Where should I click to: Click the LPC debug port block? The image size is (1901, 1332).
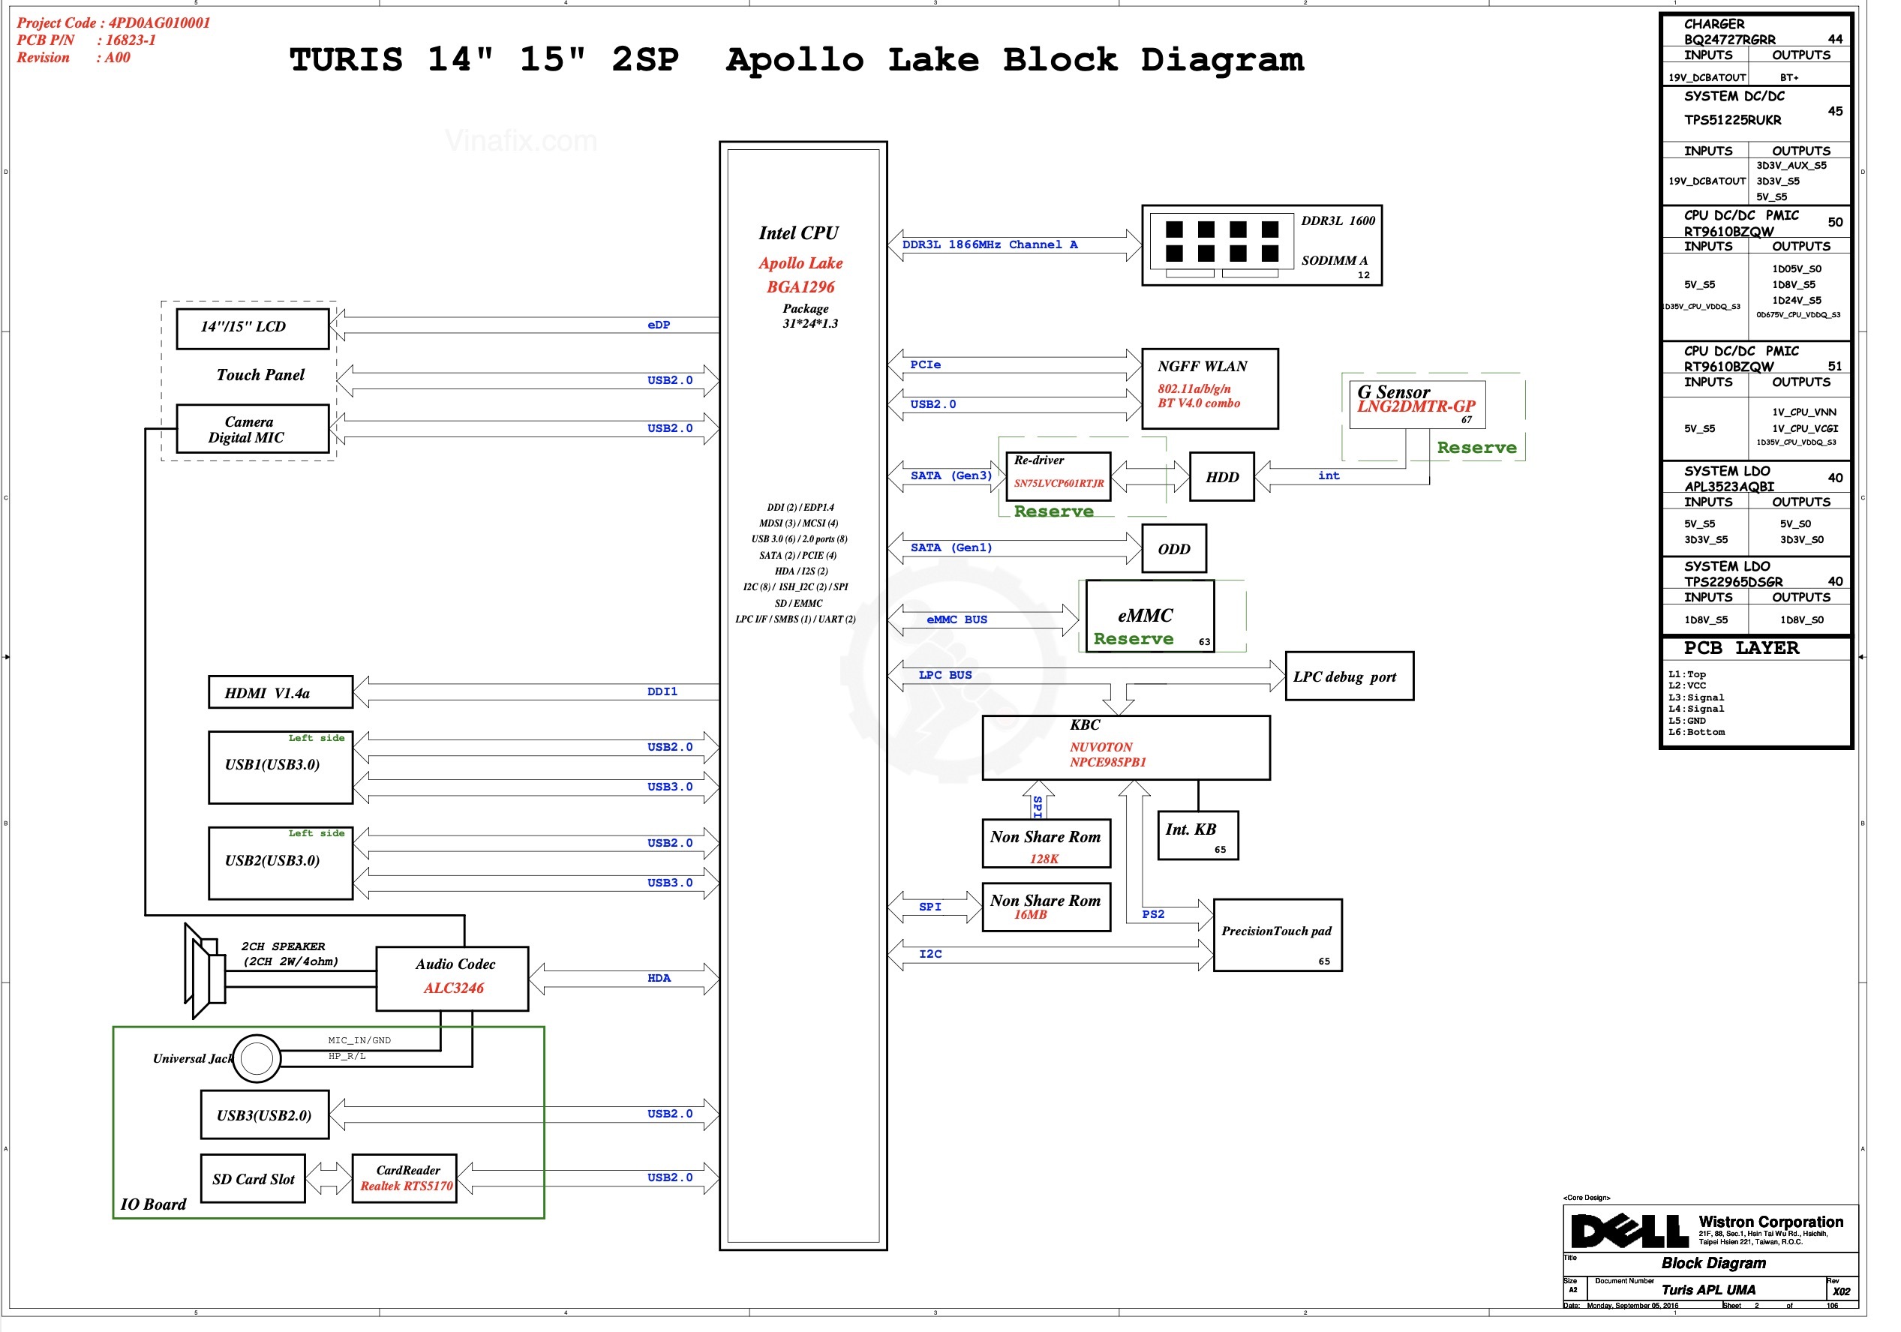(1350, 676)
